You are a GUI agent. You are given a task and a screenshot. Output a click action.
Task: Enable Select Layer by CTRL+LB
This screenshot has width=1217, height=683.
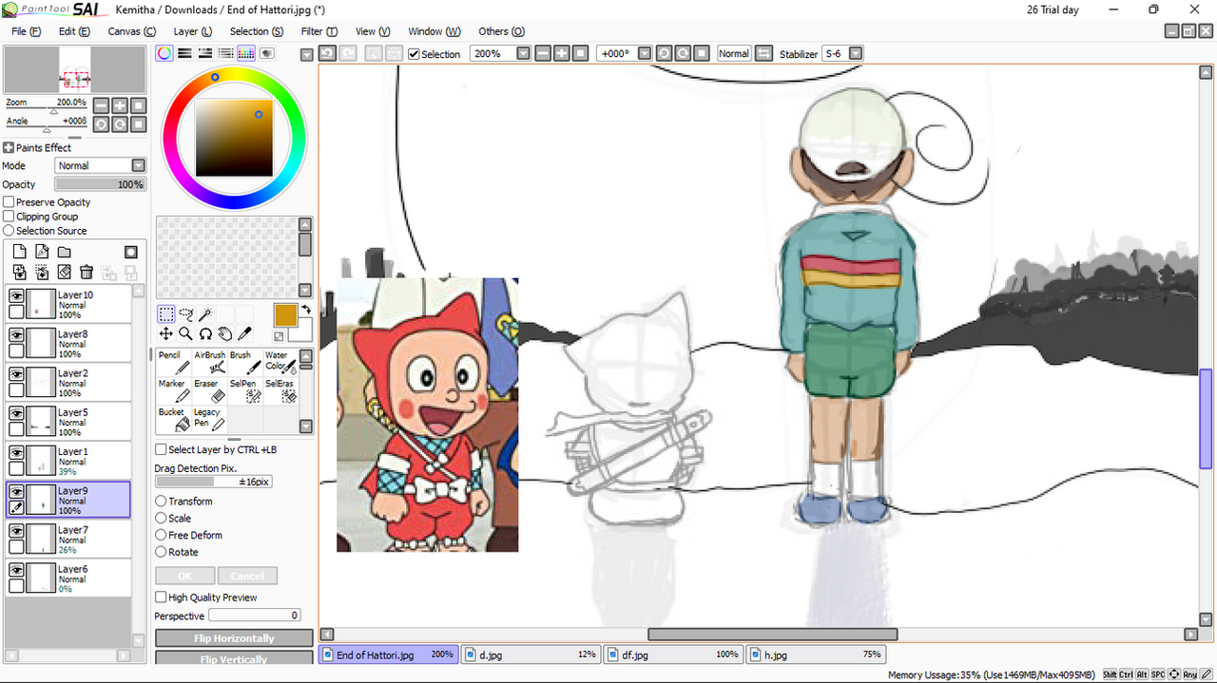161,449
